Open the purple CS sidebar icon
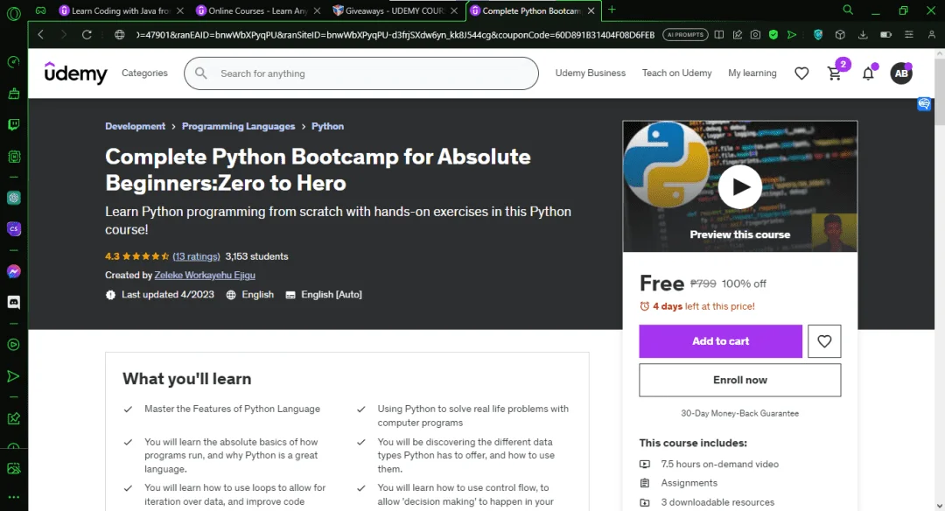 (13, 229)
